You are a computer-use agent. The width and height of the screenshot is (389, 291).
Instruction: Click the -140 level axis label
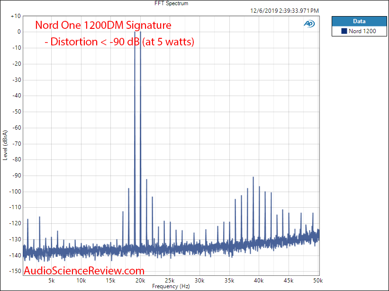pyautogui.click(x=15, y=256)
